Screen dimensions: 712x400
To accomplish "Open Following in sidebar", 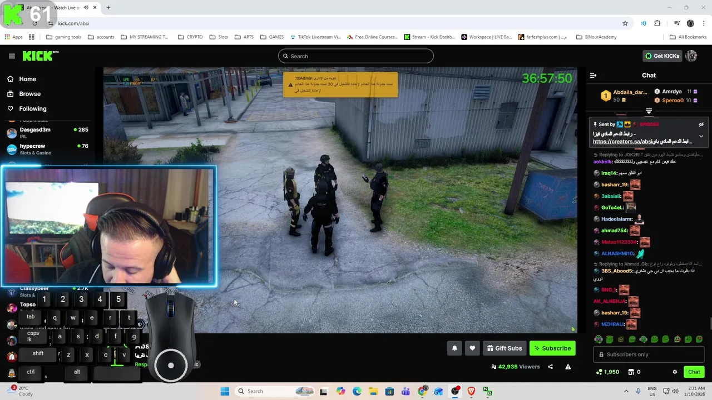I will pyautogui.click(x=27, y=109).
